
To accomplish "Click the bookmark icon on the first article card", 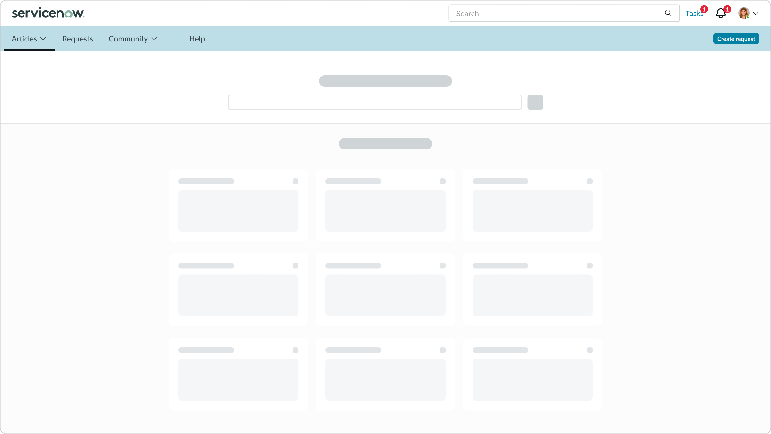I will tap(295, 181).
